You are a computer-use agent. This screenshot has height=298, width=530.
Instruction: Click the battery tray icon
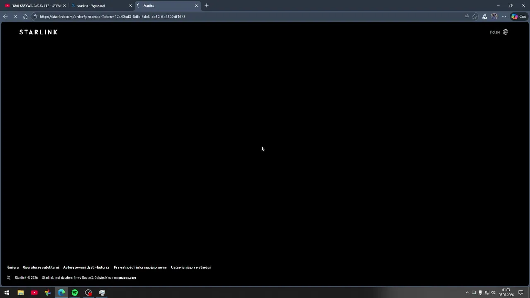point(474,293)
